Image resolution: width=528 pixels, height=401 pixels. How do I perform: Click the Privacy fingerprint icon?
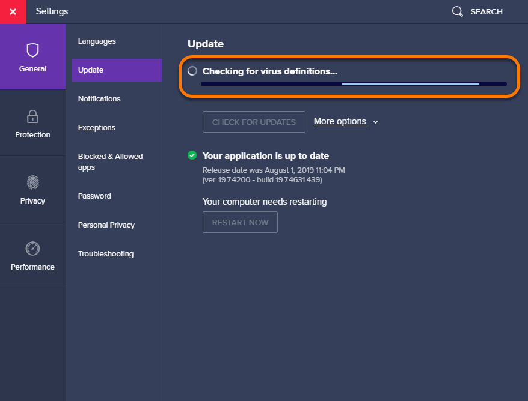[x=32, y=182]
